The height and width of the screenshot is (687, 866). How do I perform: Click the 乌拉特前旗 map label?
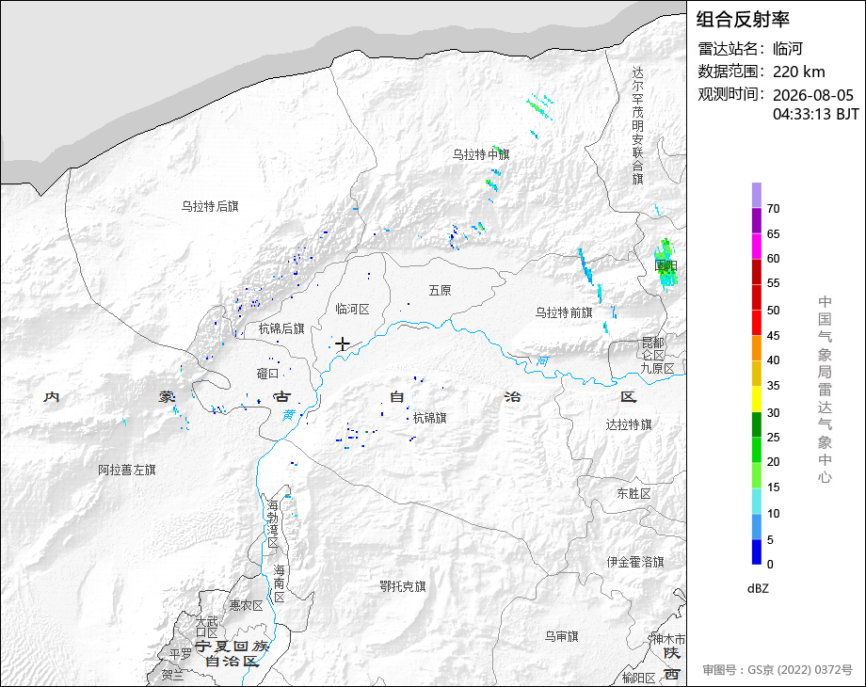(563, 312)
